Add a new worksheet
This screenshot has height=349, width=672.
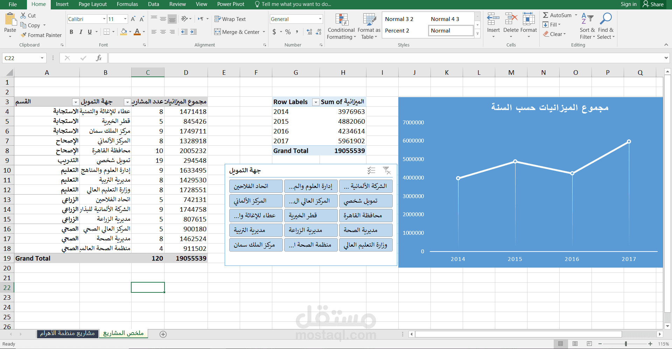[x=163, y=334]
